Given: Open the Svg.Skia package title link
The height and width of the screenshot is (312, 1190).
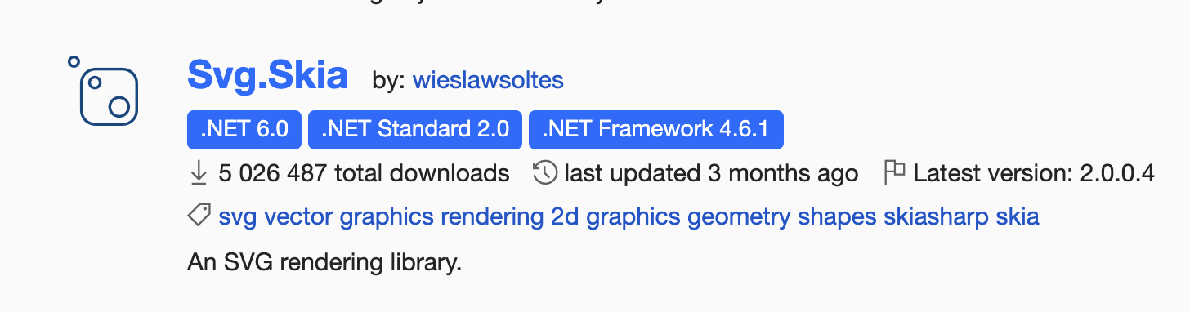Looking at the screenshot, I should point(267,76).
